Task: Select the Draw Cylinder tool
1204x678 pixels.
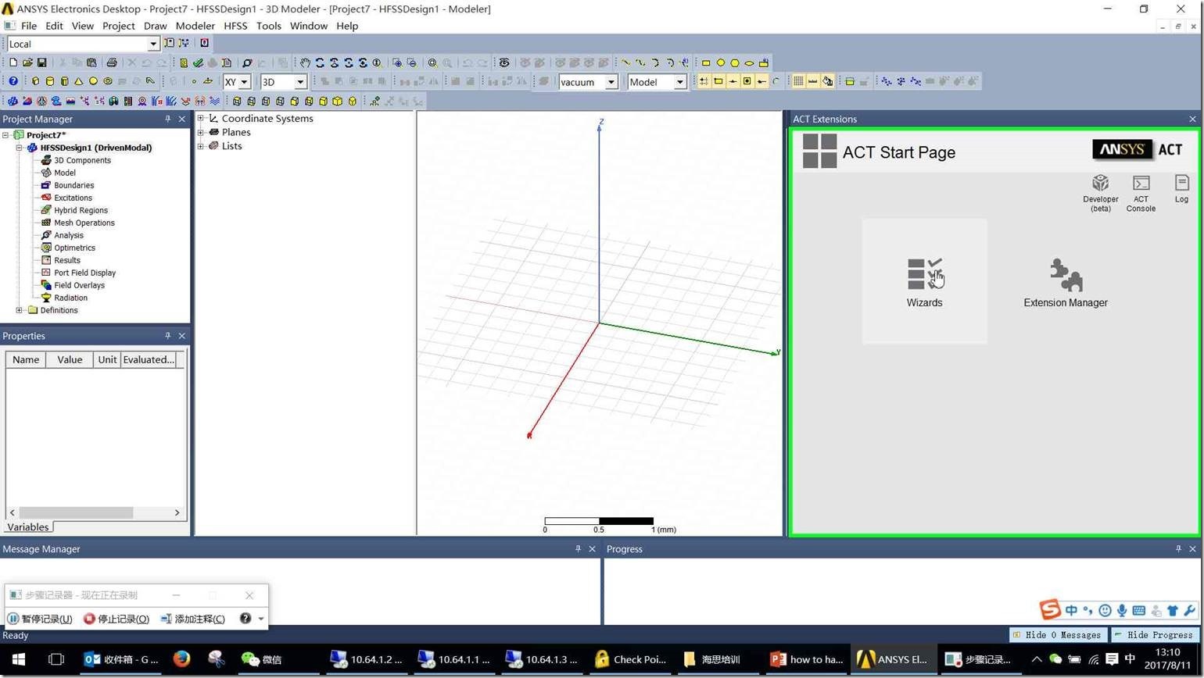Action: (50, 81)
